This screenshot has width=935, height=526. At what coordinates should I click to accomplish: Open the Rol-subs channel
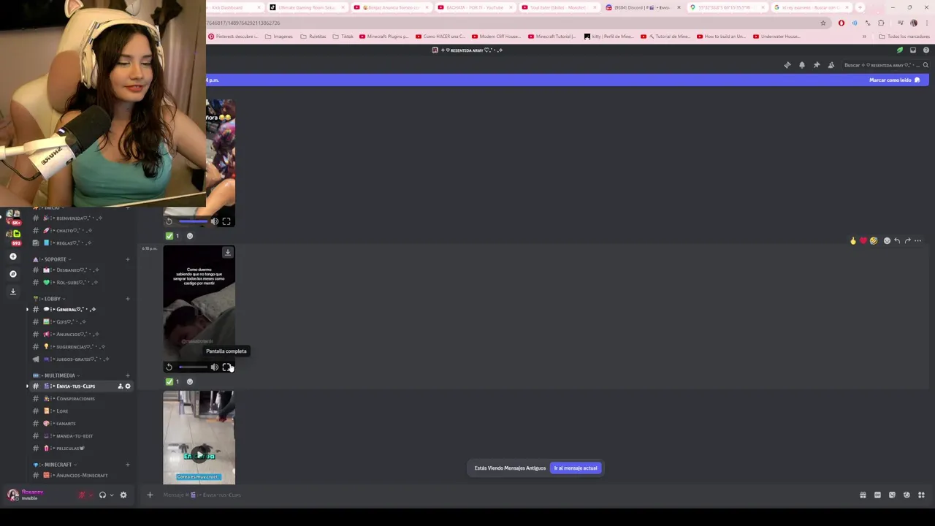pos(80,283)
